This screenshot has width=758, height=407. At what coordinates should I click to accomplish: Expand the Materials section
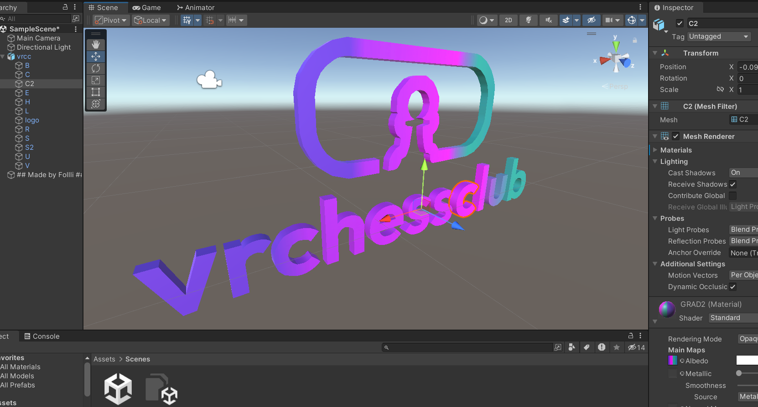[x=655, y=150]
